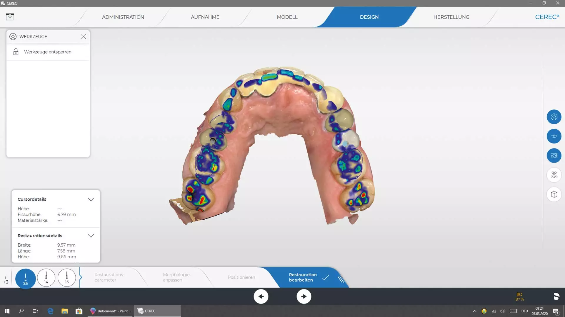Expand the +3 more restorations menu
The height and width of the screenshot is (317, 565).
point(6,279)
